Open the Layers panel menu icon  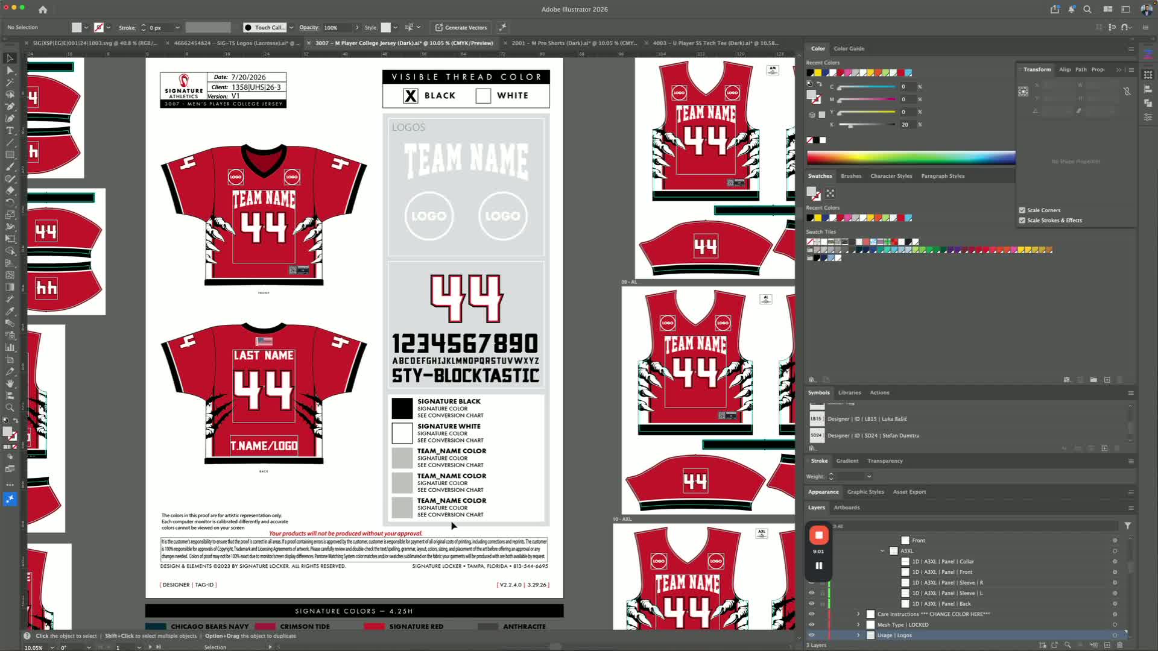click(x=1131, y=508)
